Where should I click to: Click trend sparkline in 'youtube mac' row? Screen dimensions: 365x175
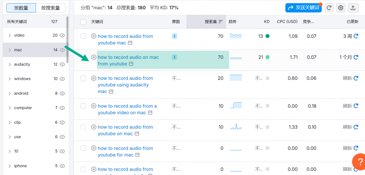(x=236, y=36)
